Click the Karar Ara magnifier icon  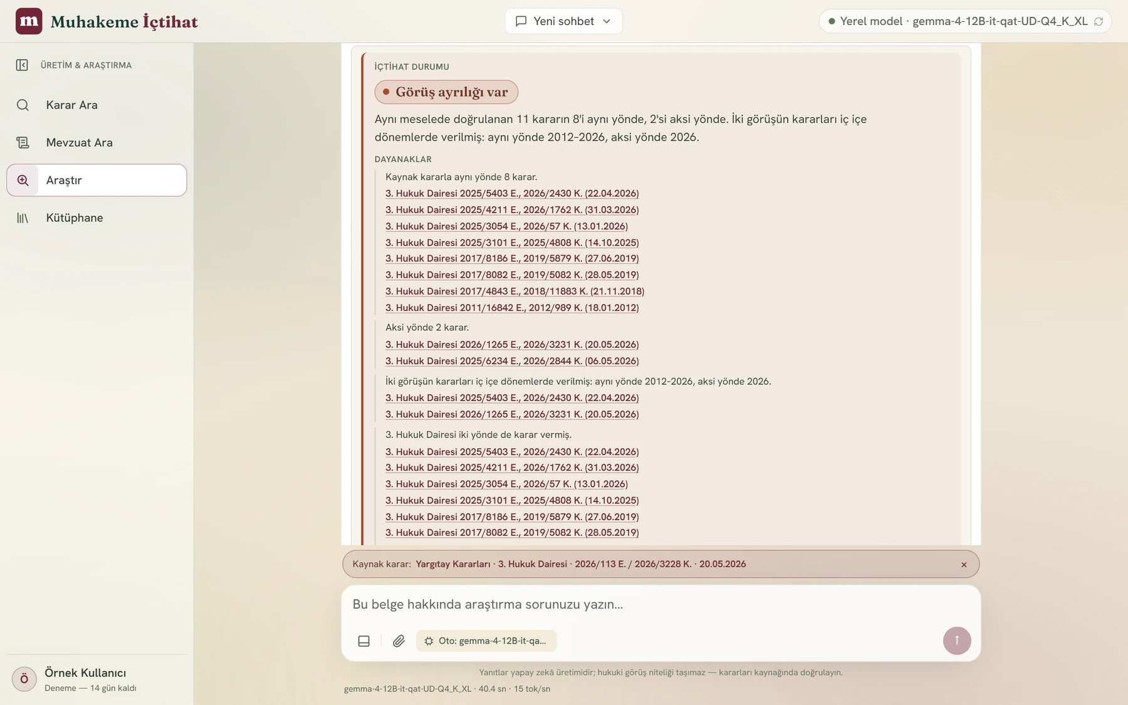click(23, 105)
